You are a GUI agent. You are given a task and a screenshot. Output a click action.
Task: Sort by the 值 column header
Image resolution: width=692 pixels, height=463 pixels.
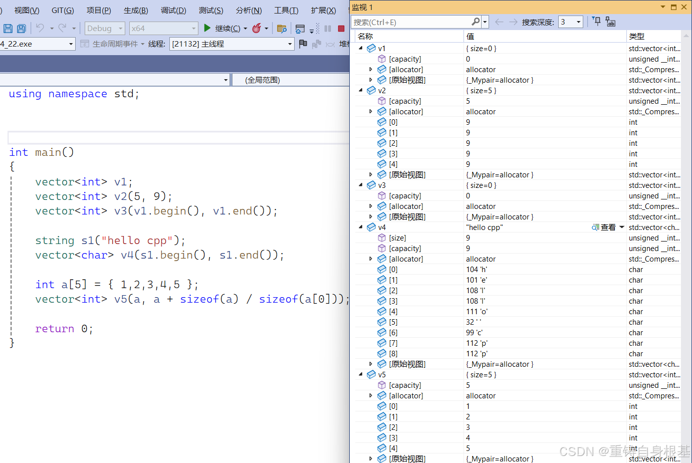pyautogui.click(x=545, y=36)
